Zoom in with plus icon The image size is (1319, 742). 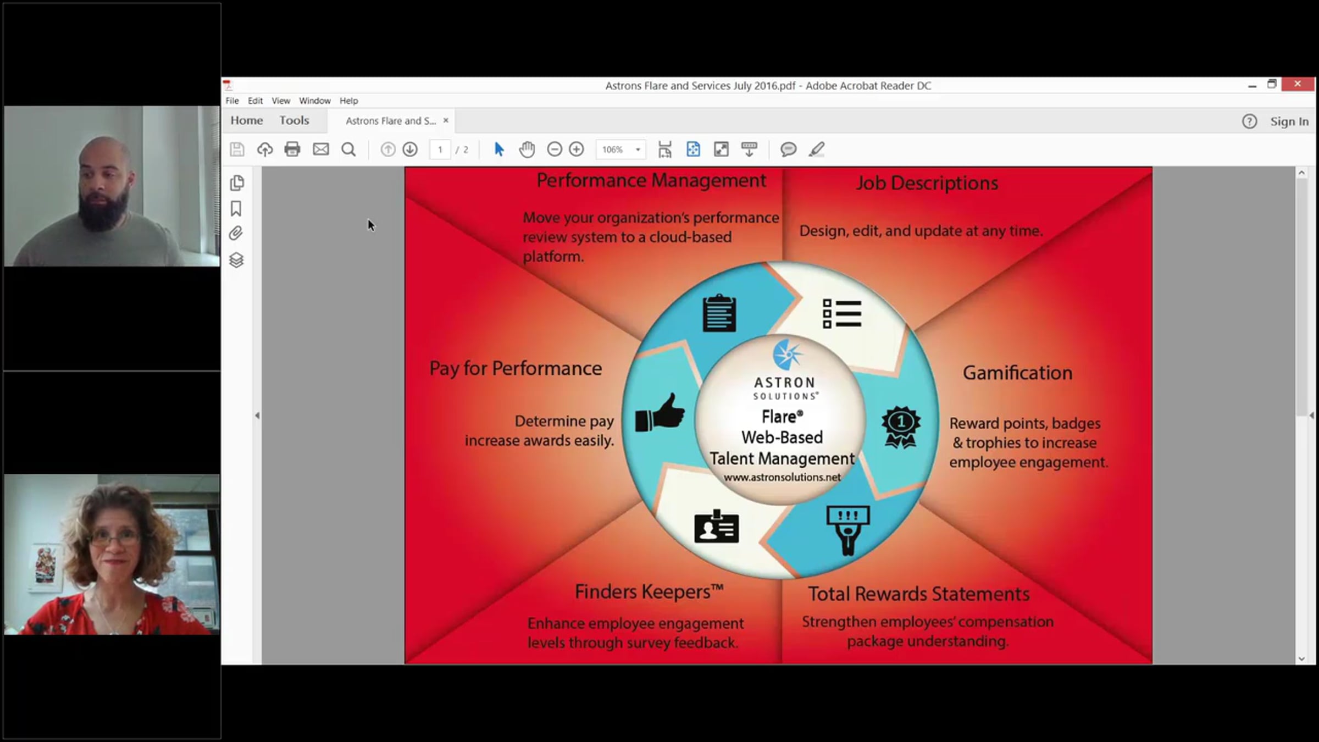point(577,149)
